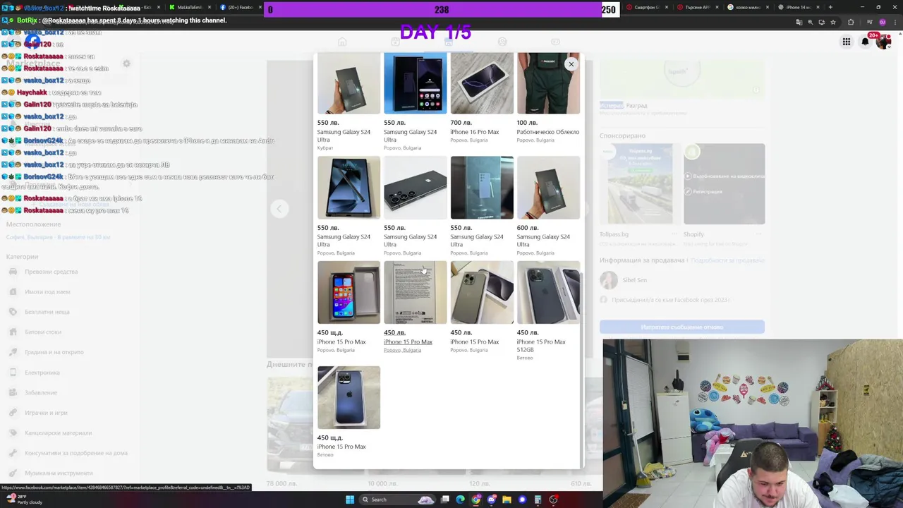Click '700 лв.' price text
The image size is (903, 508).
tap(461, 123)
